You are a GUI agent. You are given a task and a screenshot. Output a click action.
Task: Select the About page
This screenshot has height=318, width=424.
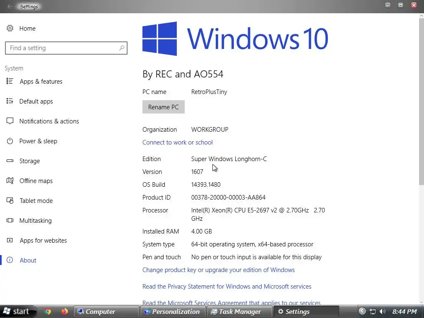click(x=28, y=260)
